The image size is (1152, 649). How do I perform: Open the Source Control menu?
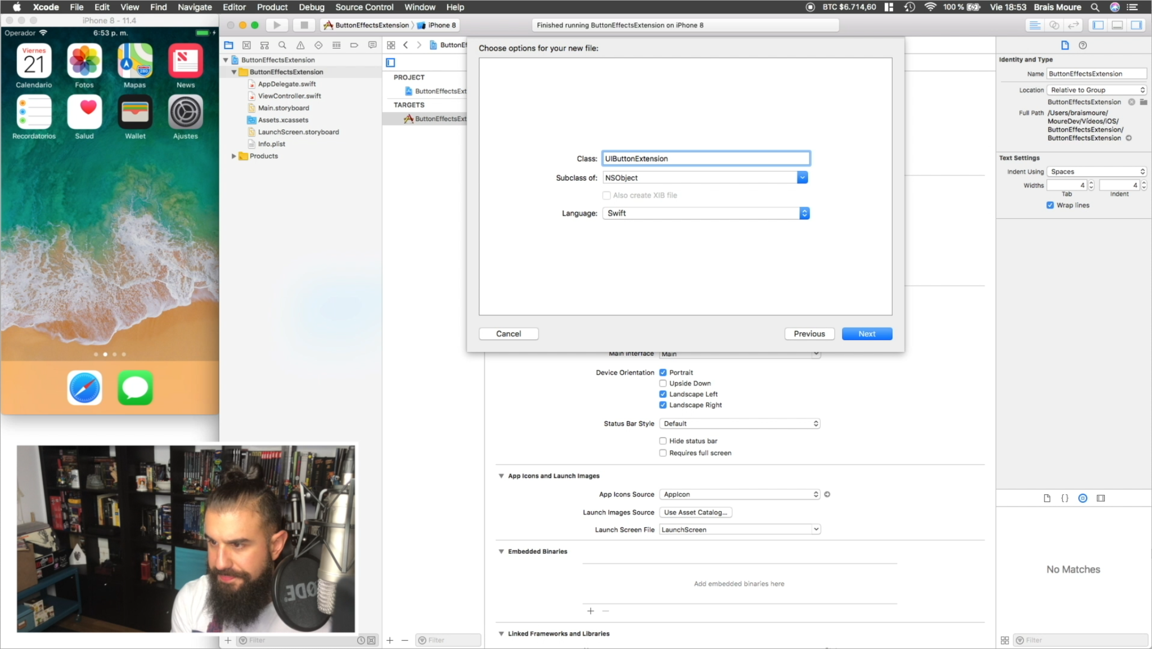tap(363, 7)
